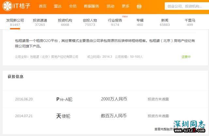This screenshot has height=136, width=209.
Task: Open the 天使轮 funding round
Action: point(63,116)
